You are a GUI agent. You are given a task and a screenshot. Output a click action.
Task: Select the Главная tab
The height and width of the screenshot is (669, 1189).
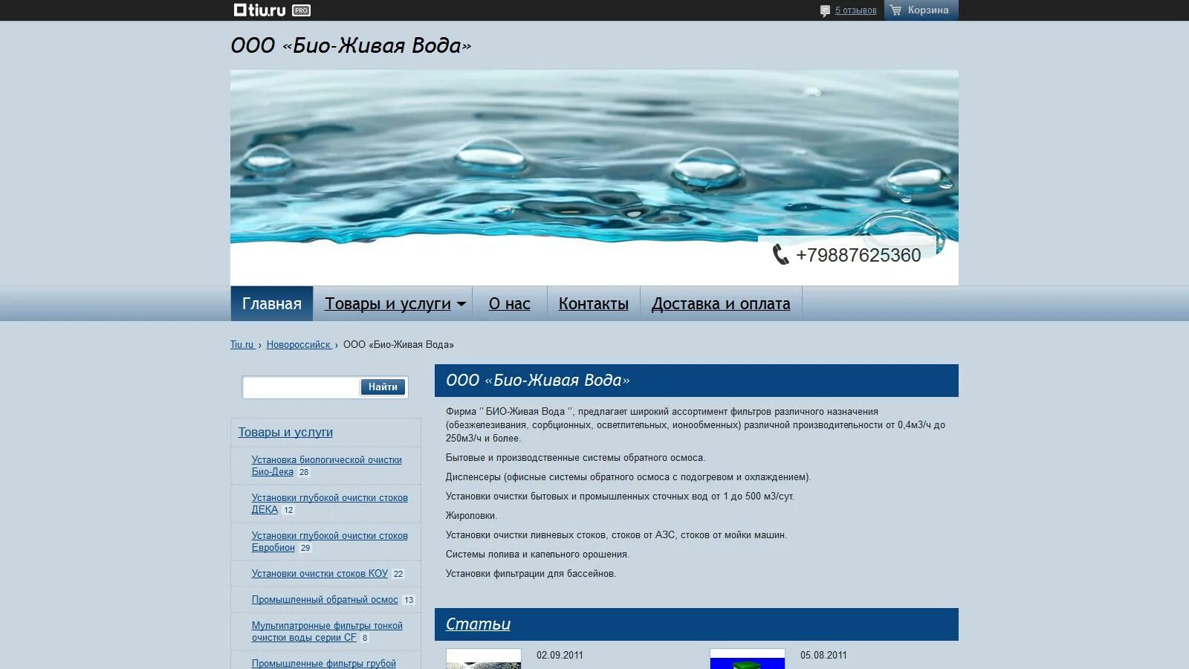272,303
